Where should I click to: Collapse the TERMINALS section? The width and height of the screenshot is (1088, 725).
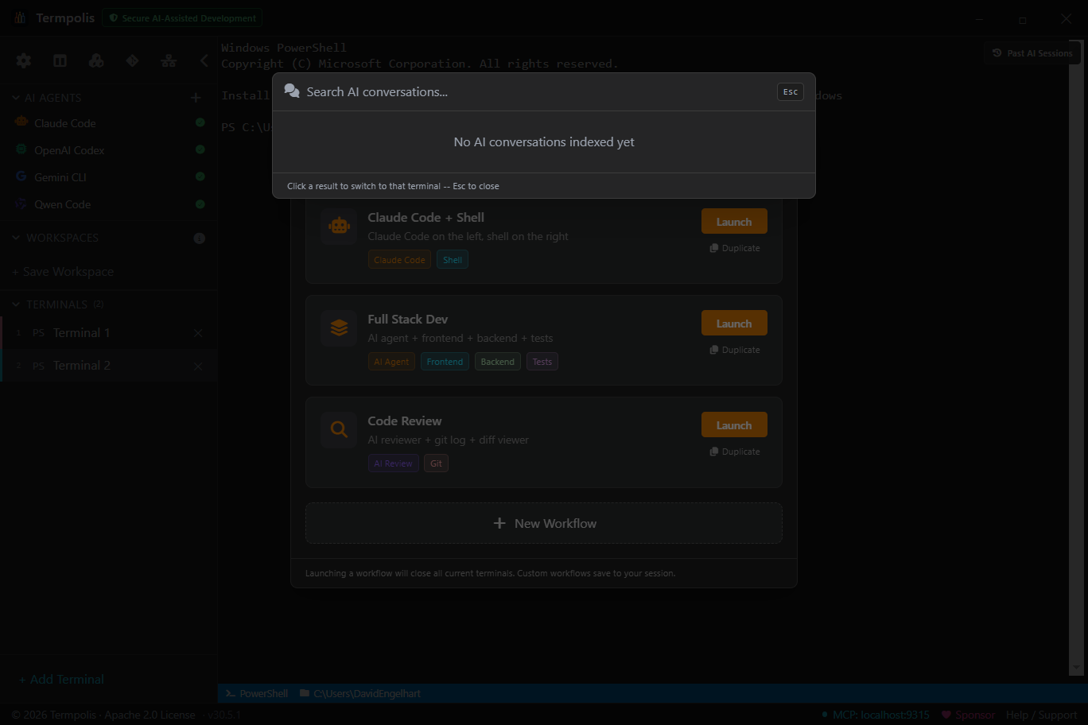16,304
